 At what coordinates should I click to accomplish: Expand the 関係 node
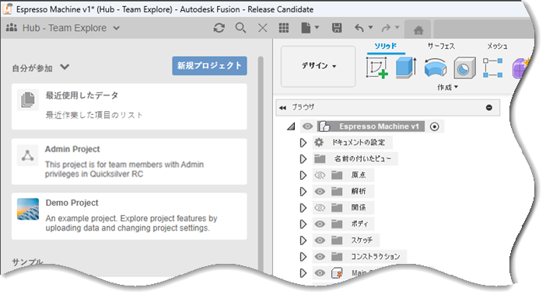(x=303, y=207)
